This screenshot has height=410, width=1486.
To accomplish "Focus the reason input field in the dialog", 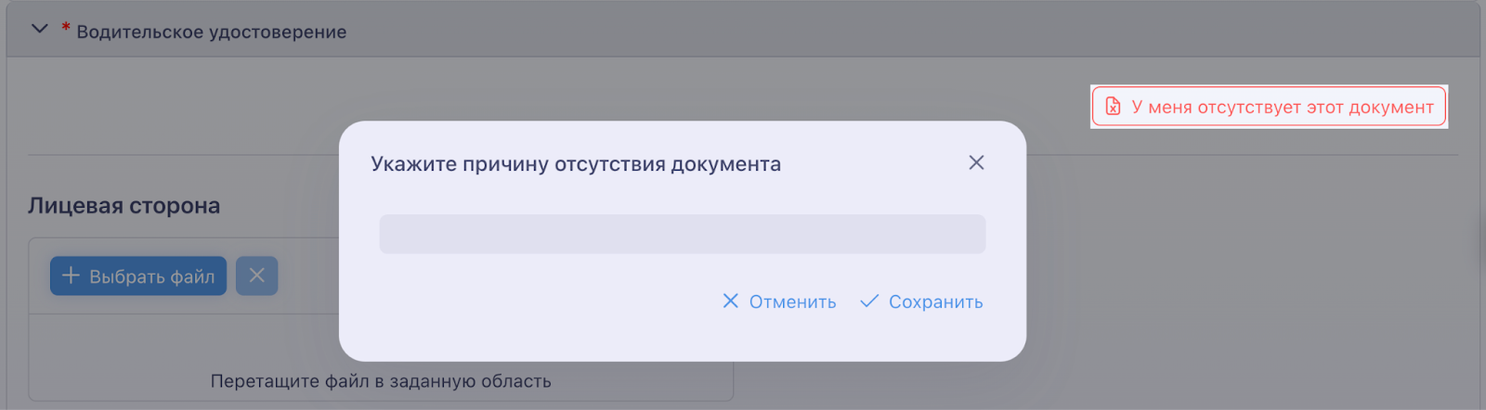I will (x=683, y=234).
